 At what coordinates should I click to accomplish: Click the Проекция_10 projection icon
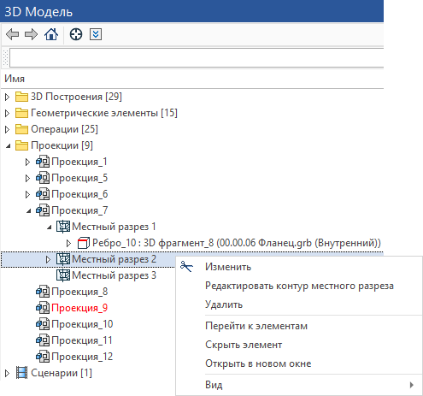pos(43,324)
